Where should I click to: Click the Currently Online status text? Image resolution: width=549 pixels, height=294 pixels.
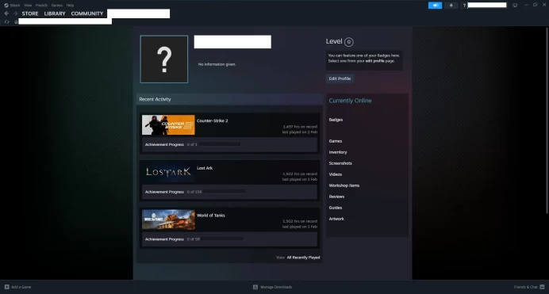tap(350, 101)
